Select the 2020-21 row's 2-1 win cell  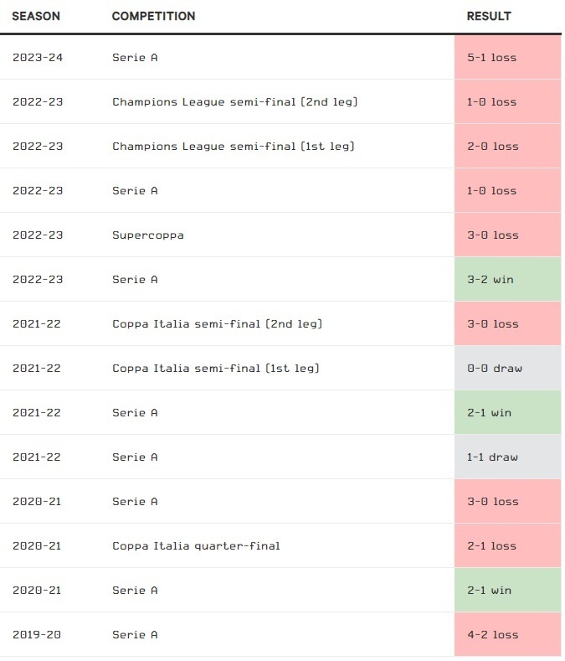506,591
